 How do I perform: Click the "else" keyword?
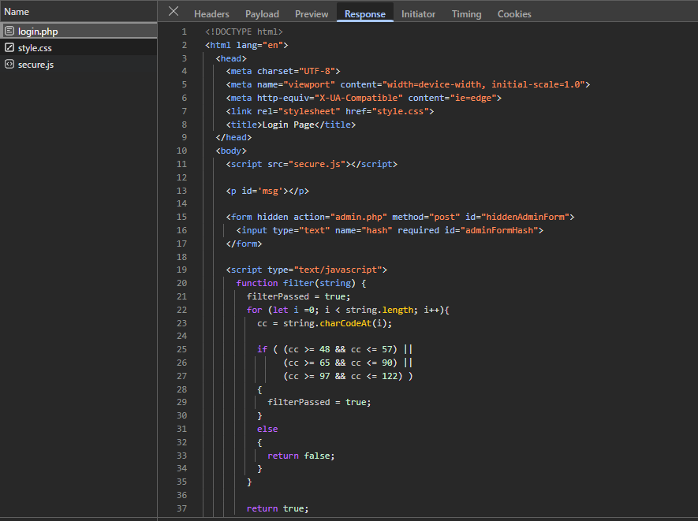pyautogui.click(x=267, y=429)
